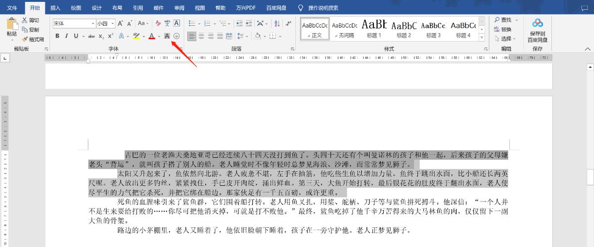Switch to the References (引用) tab

(x=138, y=8)
